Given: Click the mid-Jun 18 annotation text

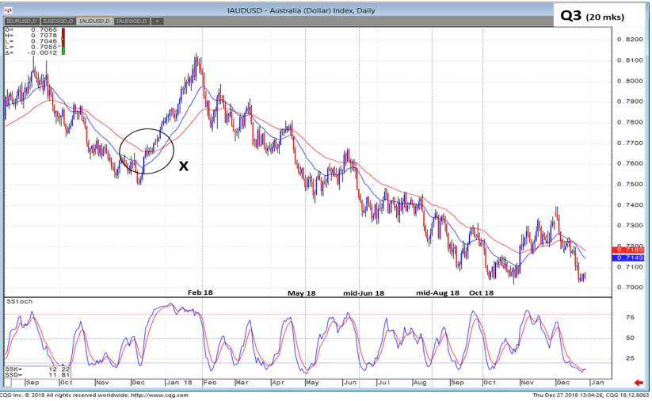Looking at the screenshot, I should (x=364, y=293).
